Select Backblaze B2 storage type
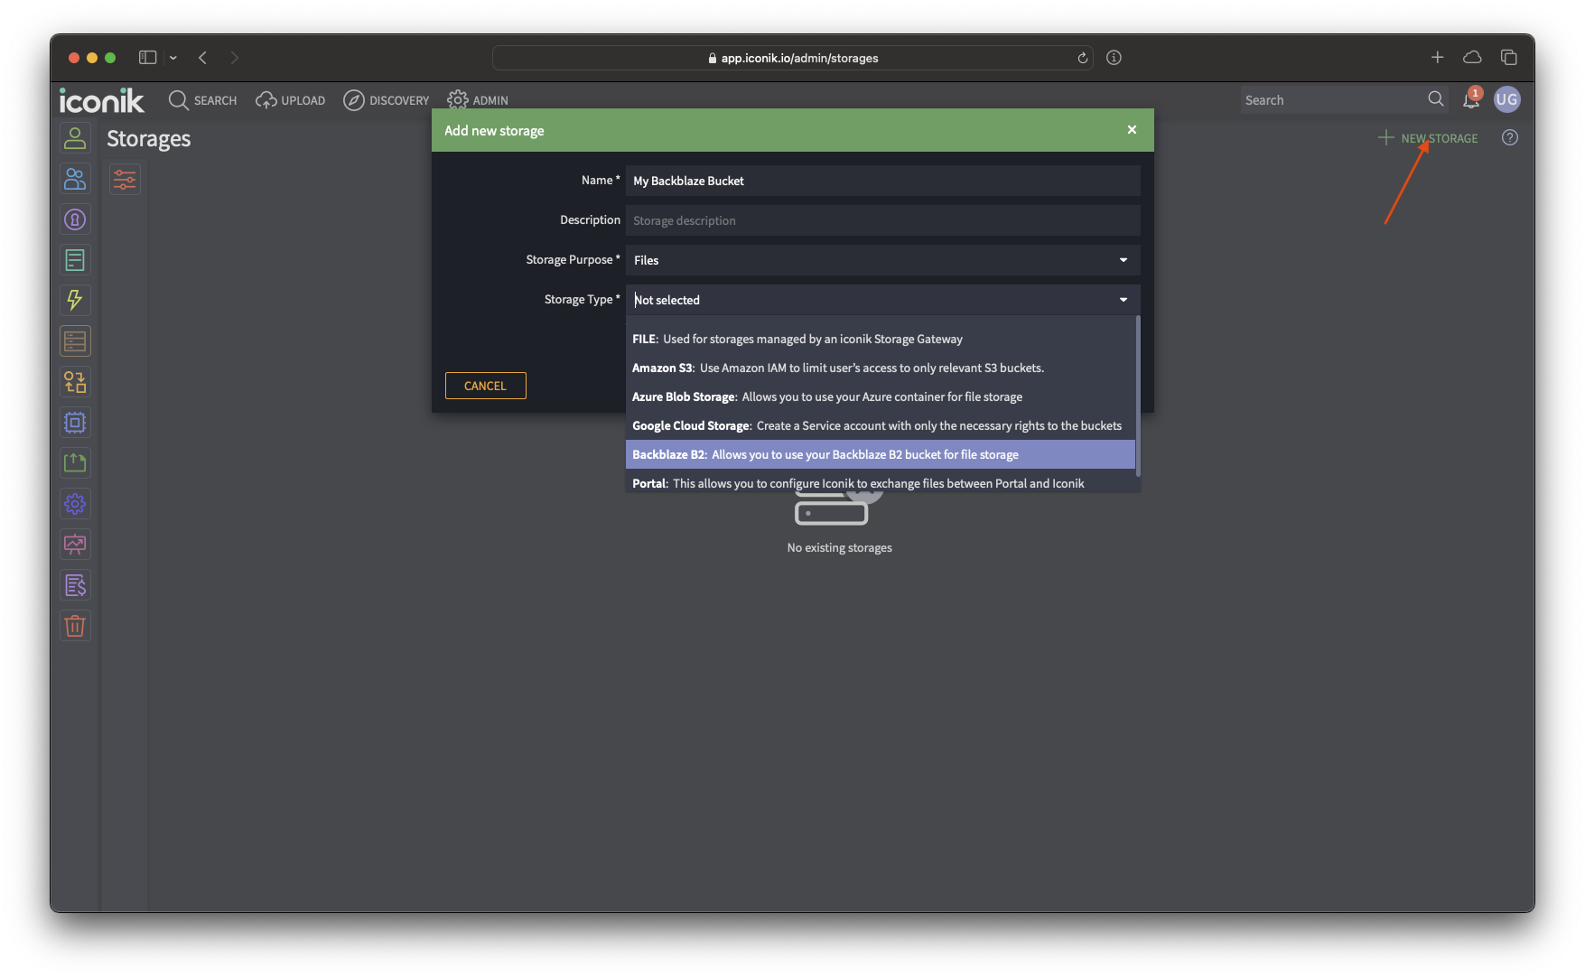The height and width of the screenshot is (979, 1585). point(881,454)
